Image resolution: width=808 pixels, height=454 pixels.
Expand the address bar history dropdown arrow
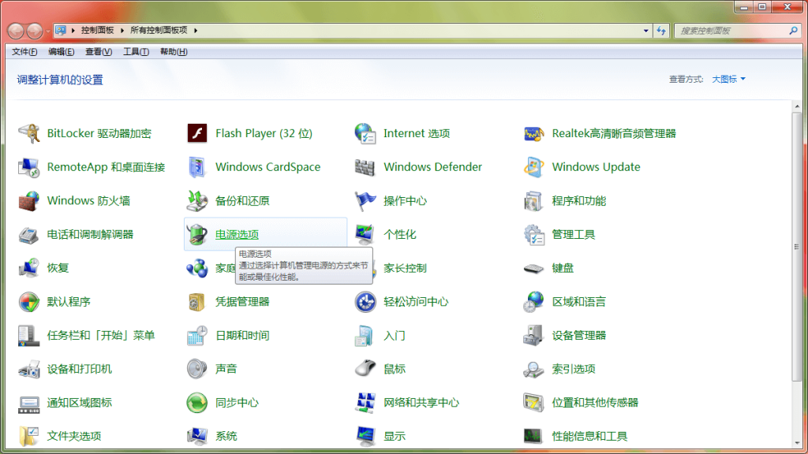645,31
